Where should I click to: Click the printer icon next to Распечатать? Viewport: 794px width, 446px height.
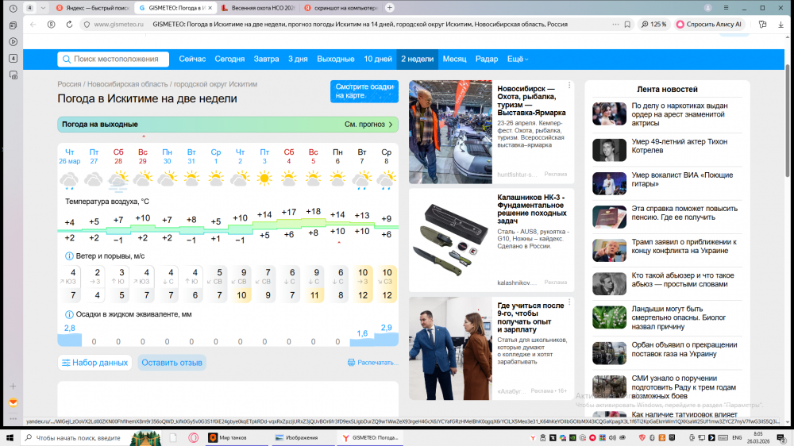[351, 363]
